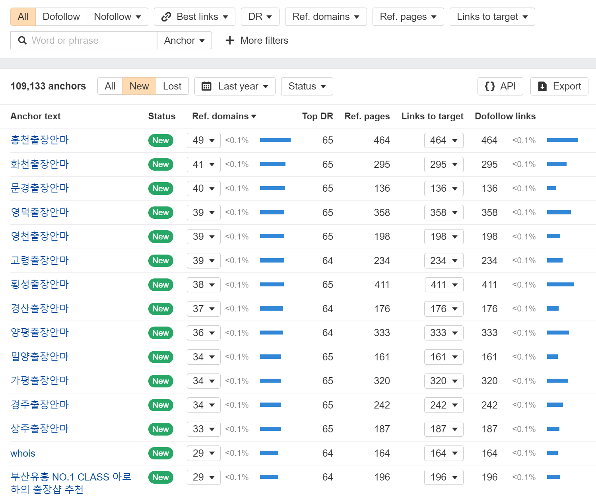The width and height of the screenshot is (596, 498).
Task: Select the Dofollow filter option
Action: point(61,16)
